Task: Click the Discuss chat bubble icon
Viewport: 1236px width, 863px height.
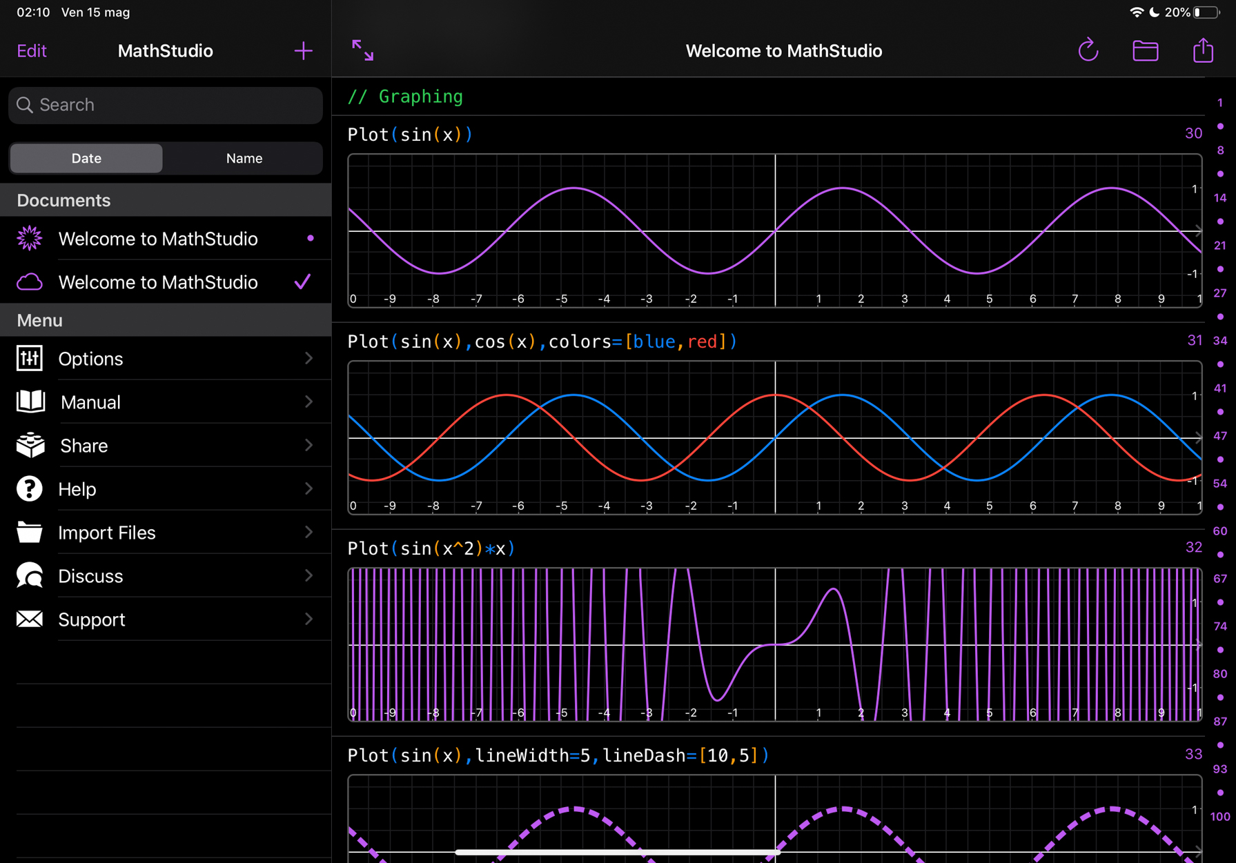Action: 30,575
